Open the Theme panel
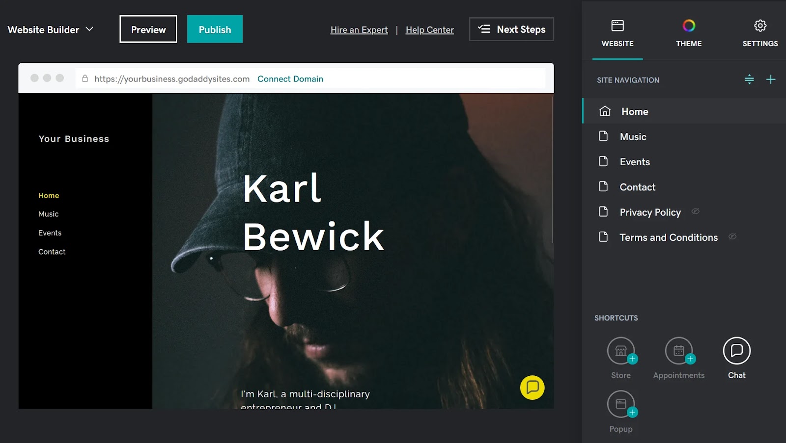This screenshot has width=786, height=443. (x=688, y=31)
